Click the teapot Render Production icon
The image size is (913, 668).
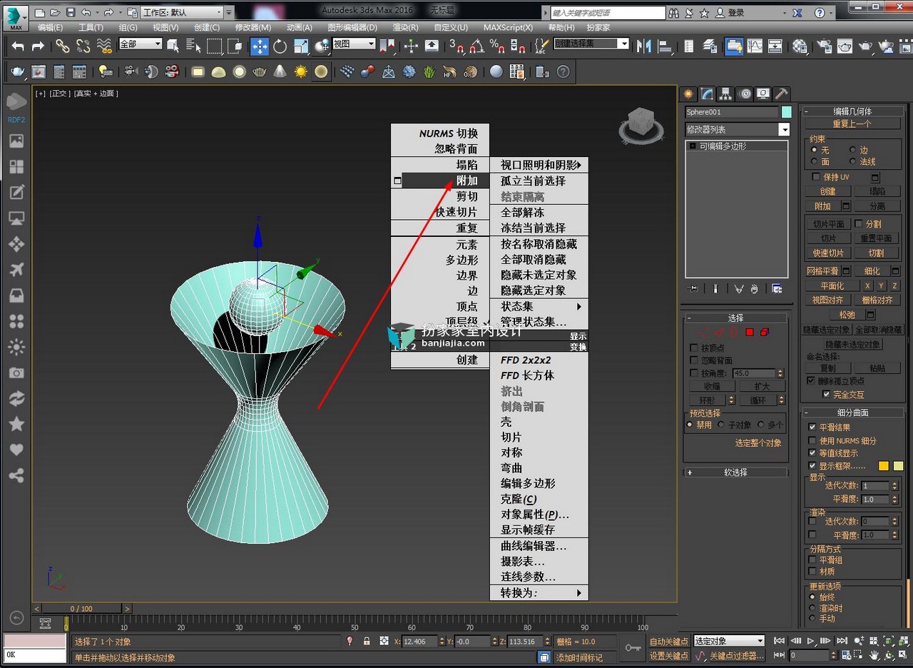tap(865, 46)
